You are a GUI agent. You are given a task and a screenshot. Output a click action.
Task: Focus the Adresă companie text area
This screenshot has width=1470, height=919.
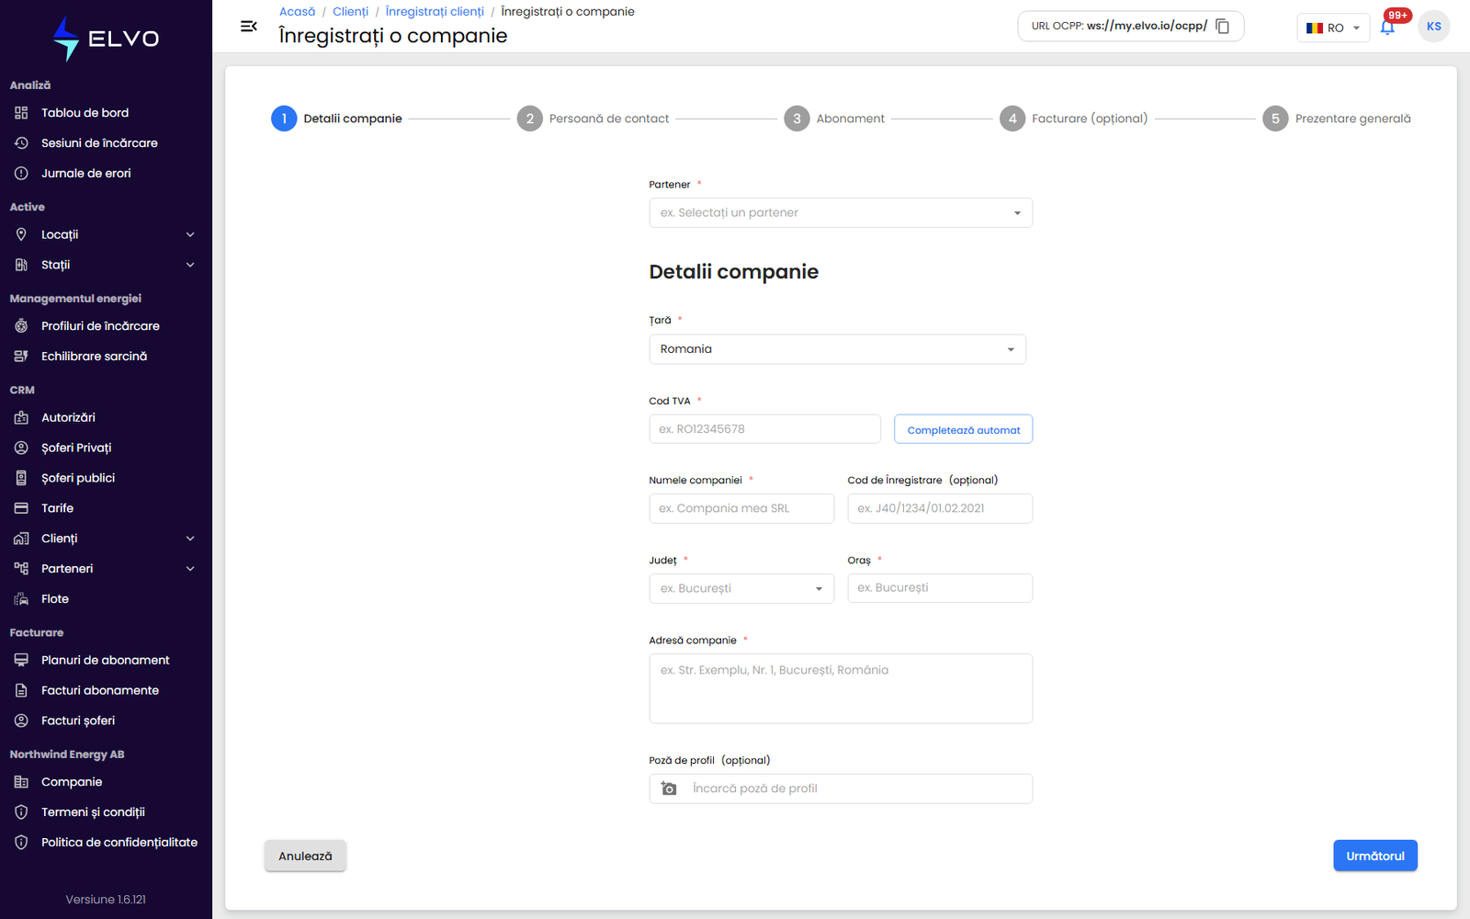(x=841, y=688)
